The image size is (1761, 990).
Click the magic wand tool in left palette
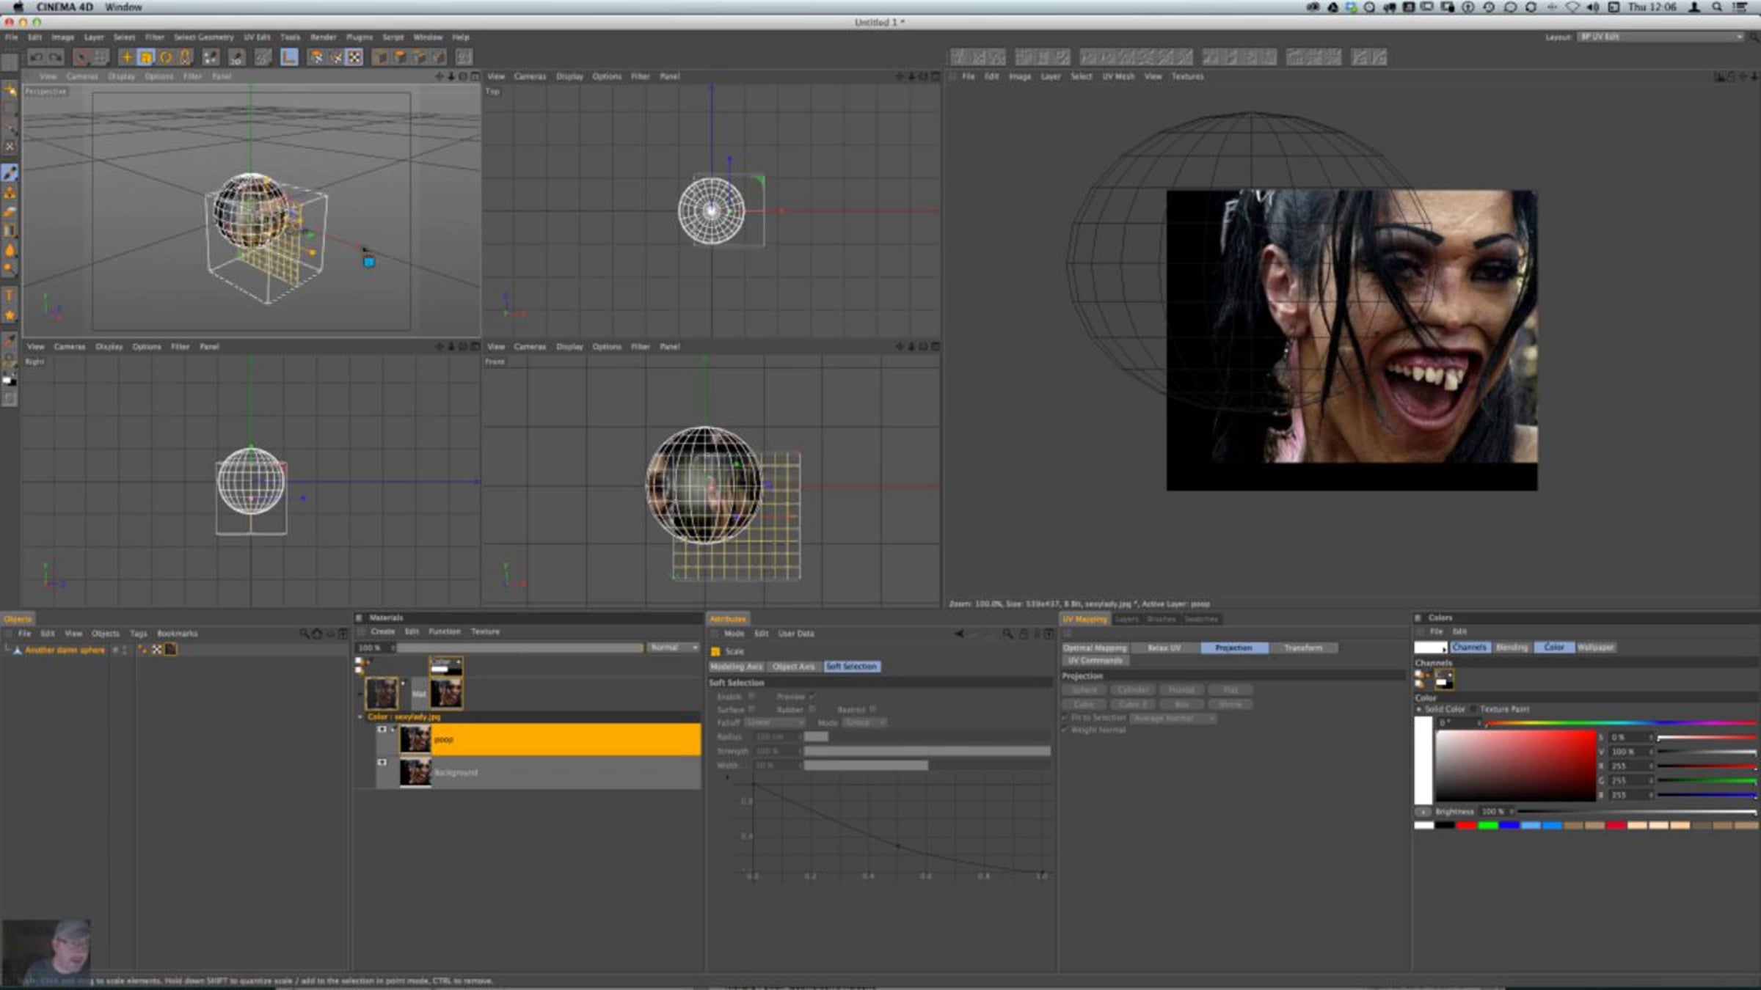pos(10,89)
